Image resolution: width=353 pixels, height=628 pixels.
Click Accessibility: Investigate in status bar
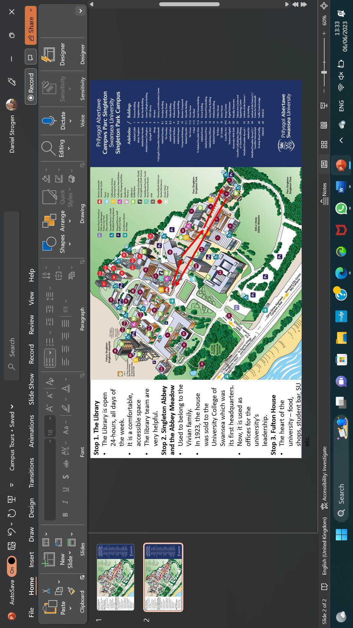pyautogui.click(x=324, y=478)
